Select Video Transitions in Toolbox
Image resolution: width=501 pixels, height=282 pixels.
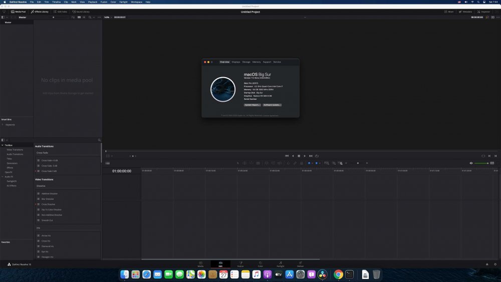coord(15,150)
